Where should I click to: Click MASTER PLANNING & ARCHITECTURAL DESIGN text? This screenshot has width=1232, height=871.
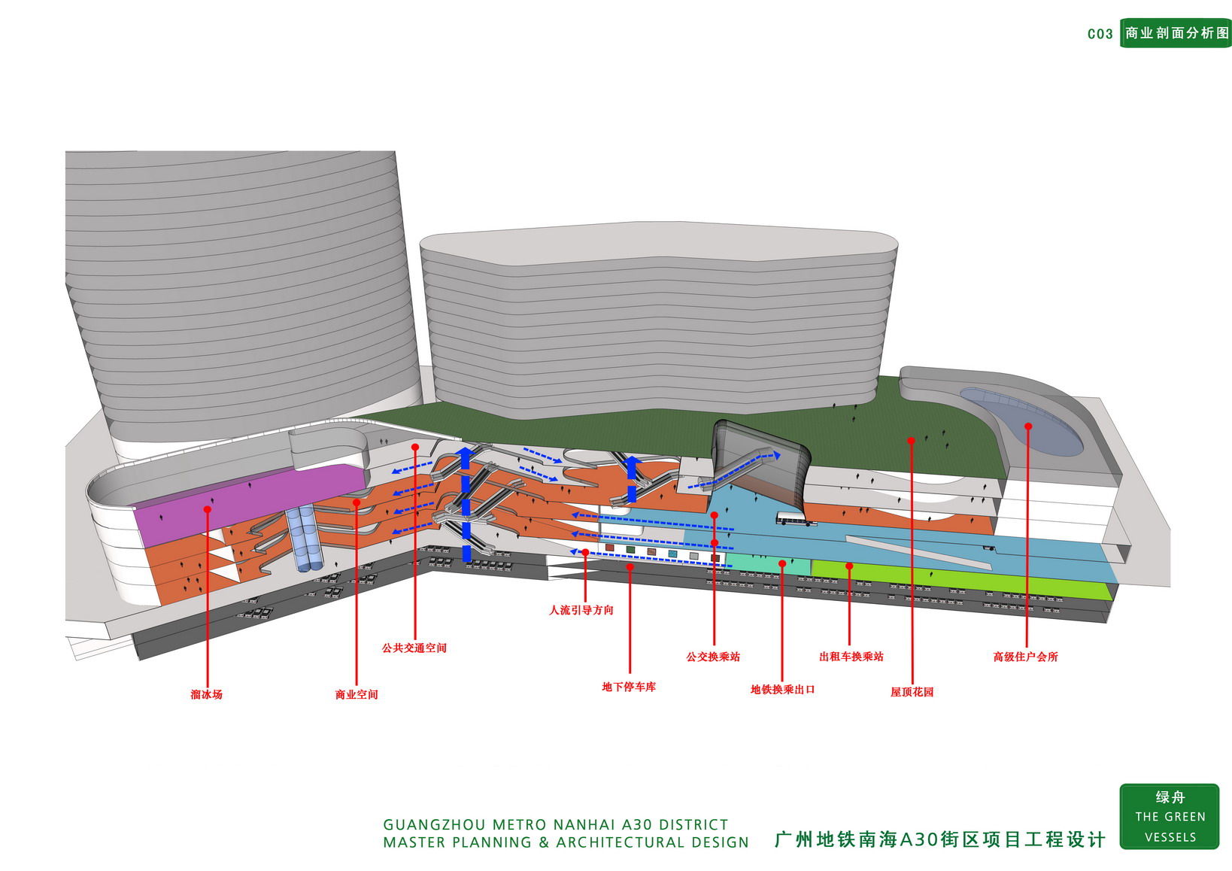pos(566,843)
